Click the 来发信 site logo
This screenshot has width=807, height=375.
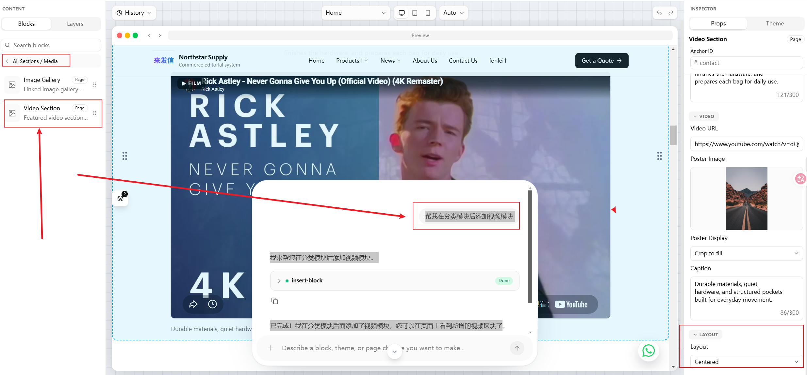[164, 60]
